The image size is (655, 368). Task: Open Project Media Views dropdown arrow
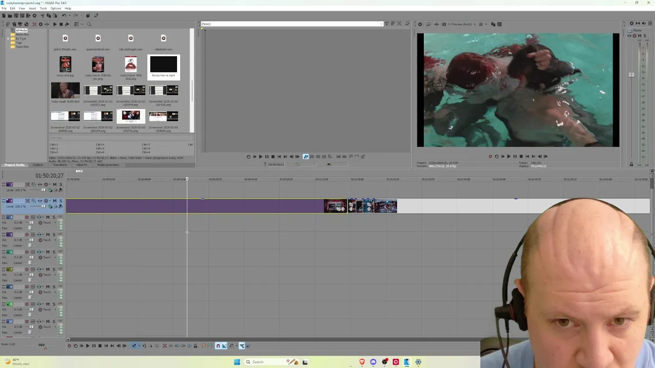[82, 24]
